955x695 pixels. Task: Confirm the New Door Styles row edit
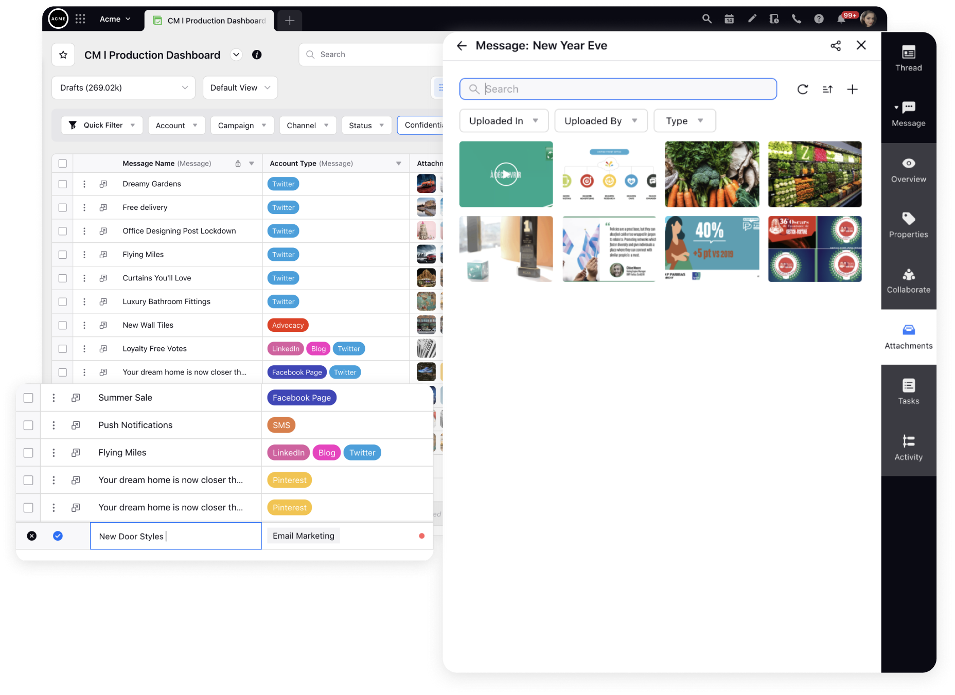tap(58, 536)
